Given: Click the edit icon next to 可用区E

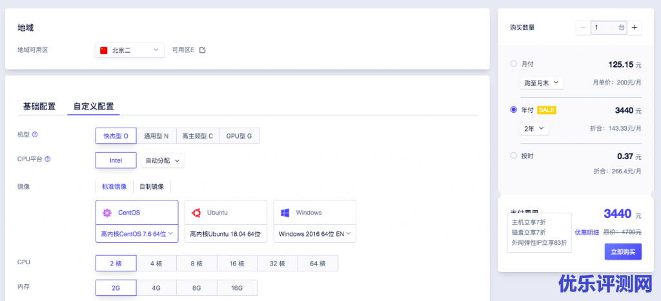Looking at the screenshot, I should pyautogui.click(x=202, y=50).
